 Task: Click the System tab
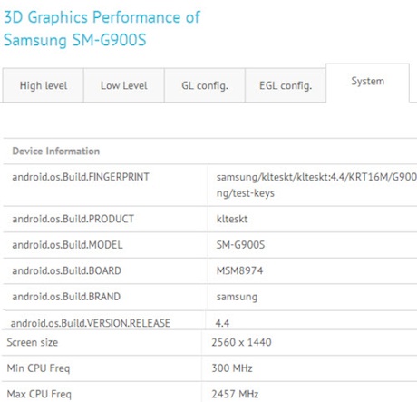[367, 82]
